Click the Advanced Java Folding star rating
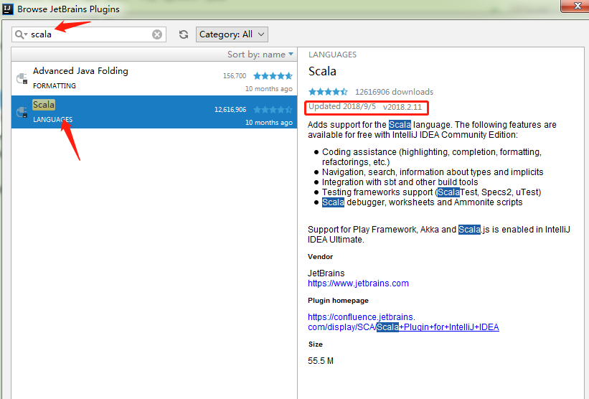Viewport: 589px width, 399px height. [x=273, y=76]
